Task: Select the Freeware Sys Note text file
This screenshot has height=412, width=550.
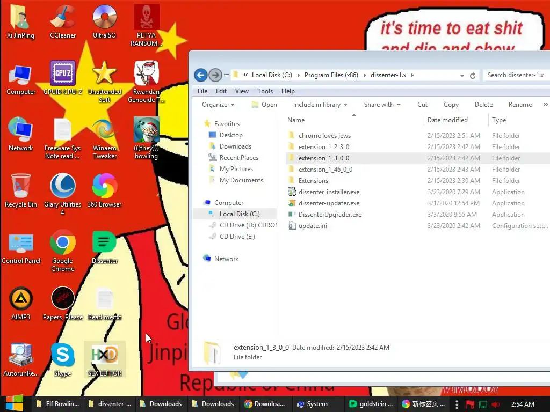Action: pos(62,138)
